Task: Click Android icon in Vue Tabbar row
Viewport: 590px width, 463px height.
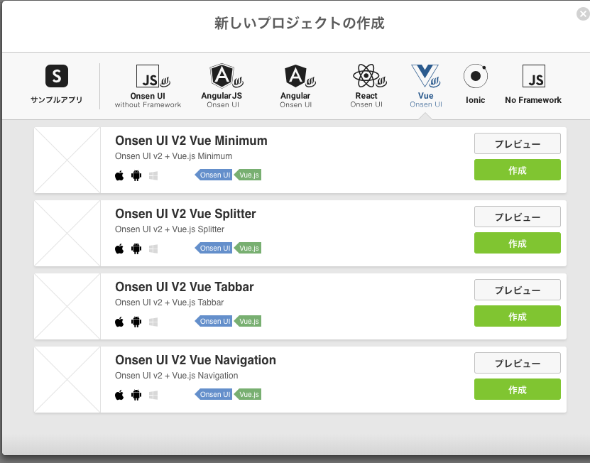Action: click(x=136, y=322)
